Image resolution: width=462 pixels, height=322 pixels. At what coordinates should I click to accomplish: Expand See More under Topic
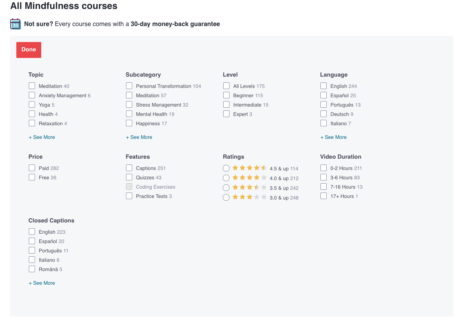42,137
